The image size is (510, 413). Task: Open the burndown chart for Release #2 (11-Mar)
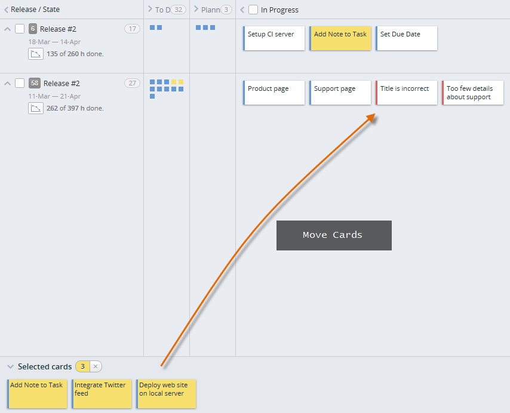tap(36, 108)
